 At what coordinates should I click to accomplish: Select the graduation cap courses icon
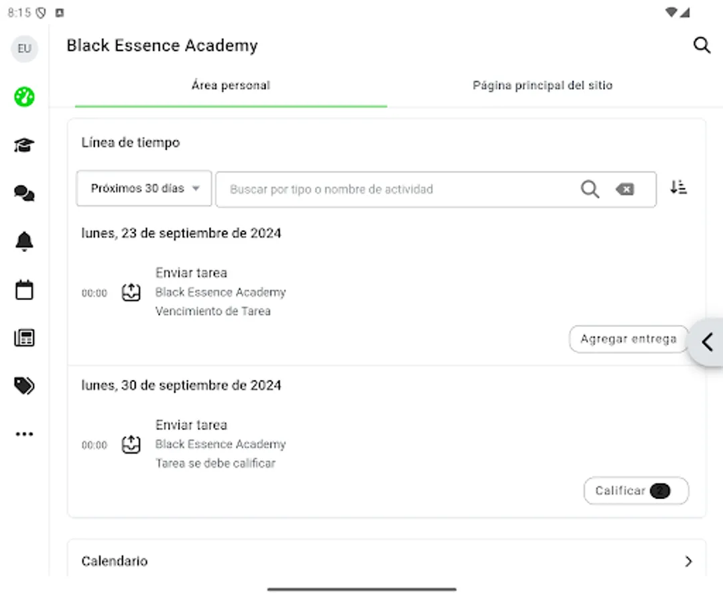(x=24, y=145)
